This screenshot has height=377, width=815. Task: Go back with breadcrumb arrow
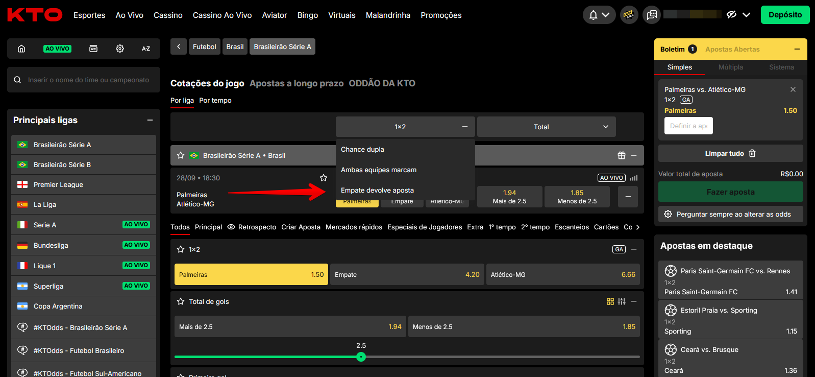(178, 46)
